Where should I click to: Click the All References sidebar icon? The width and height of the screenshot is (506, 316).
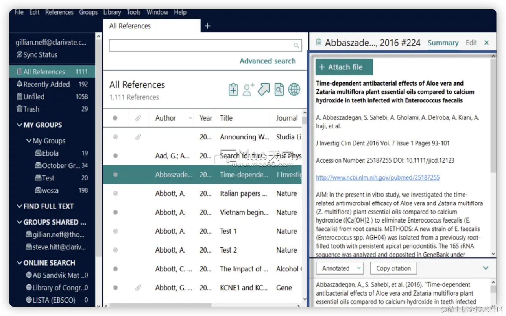[19, 72]
